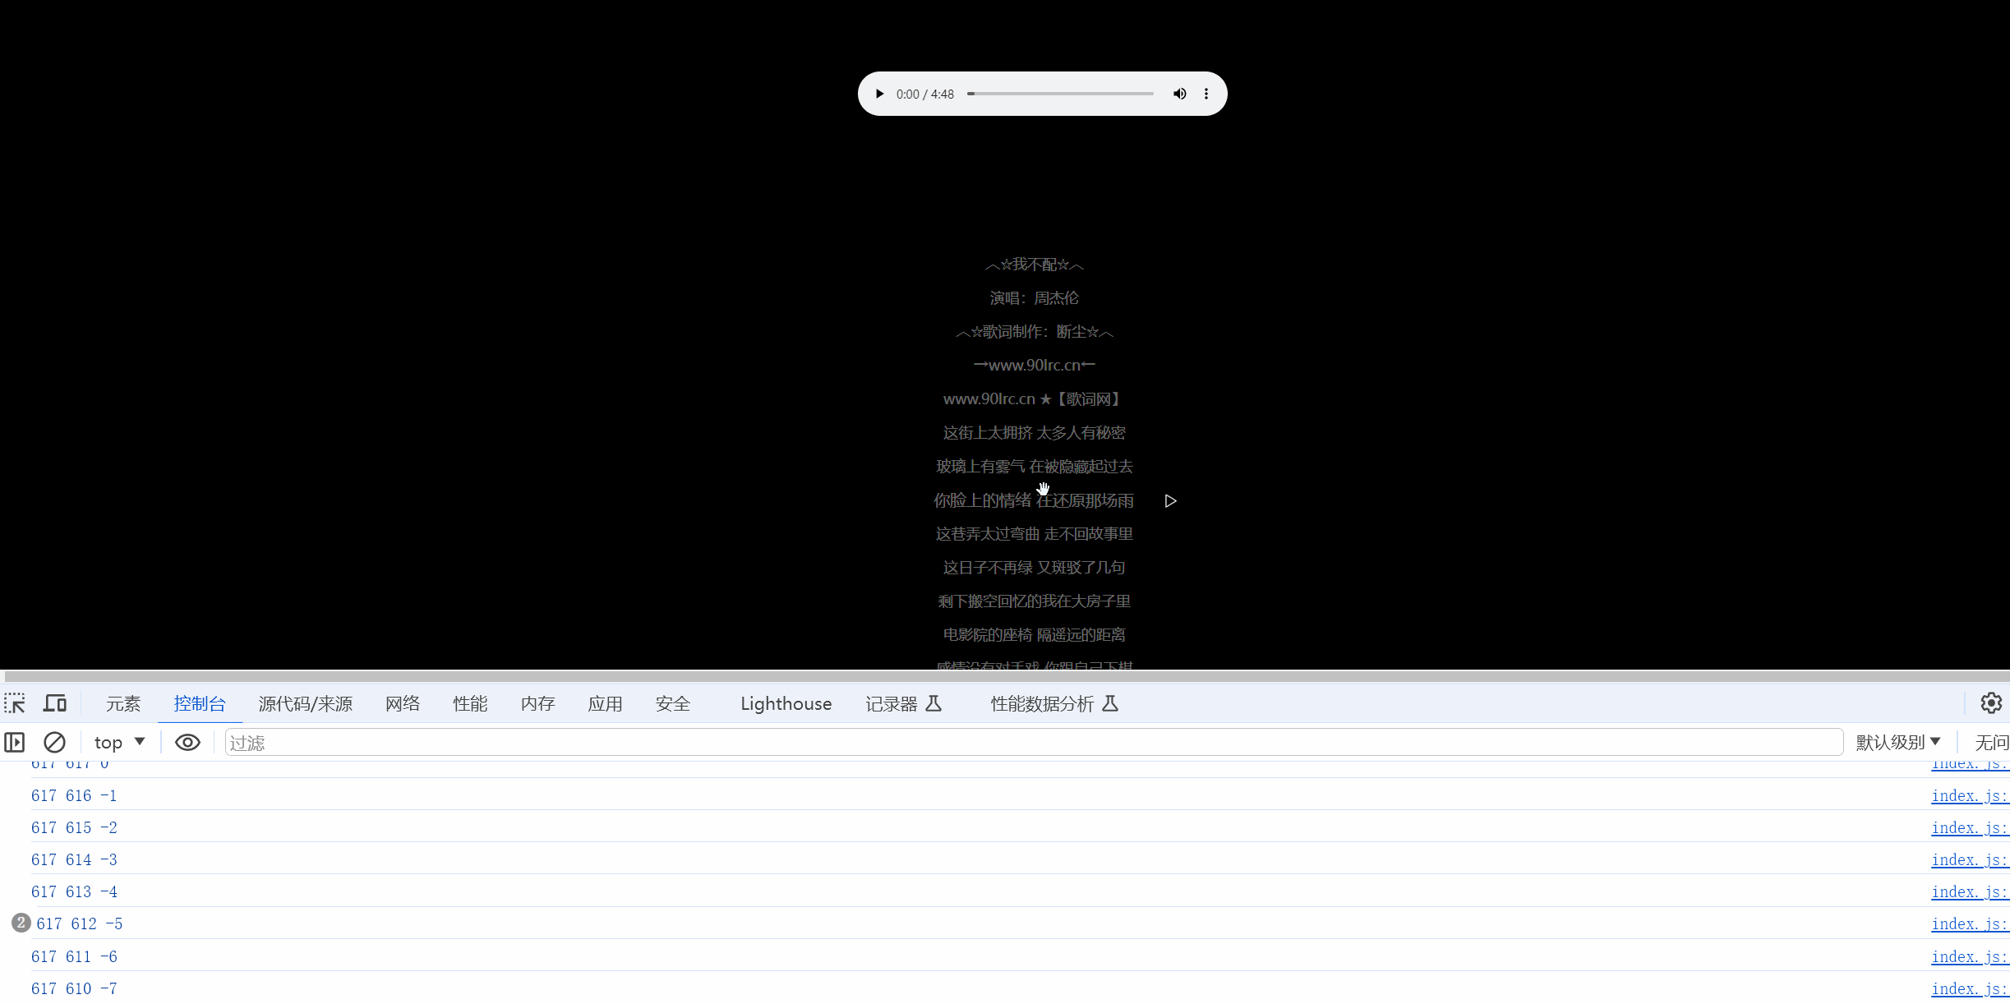Click the lyric play triangle icon
The height and width of the screenshot is (1004, 2010).
point(1171,501)
